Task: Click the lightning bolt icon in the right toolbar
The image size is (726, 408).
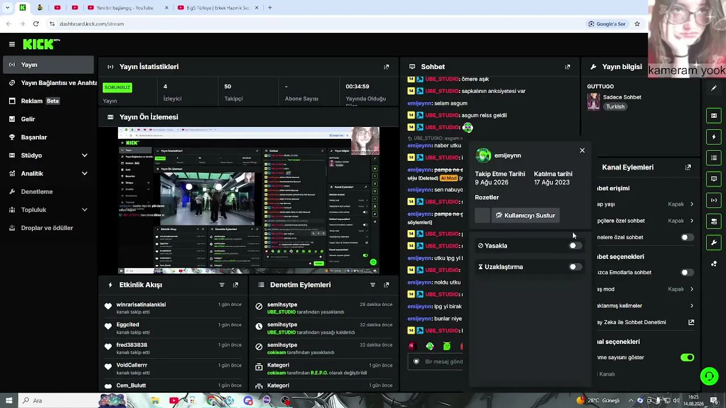Action: [x=714, y=137]
